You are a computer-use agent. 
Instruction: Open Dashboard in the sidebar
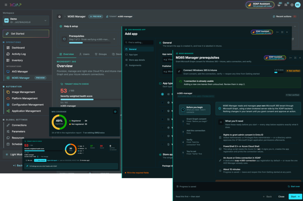[18, 48]
